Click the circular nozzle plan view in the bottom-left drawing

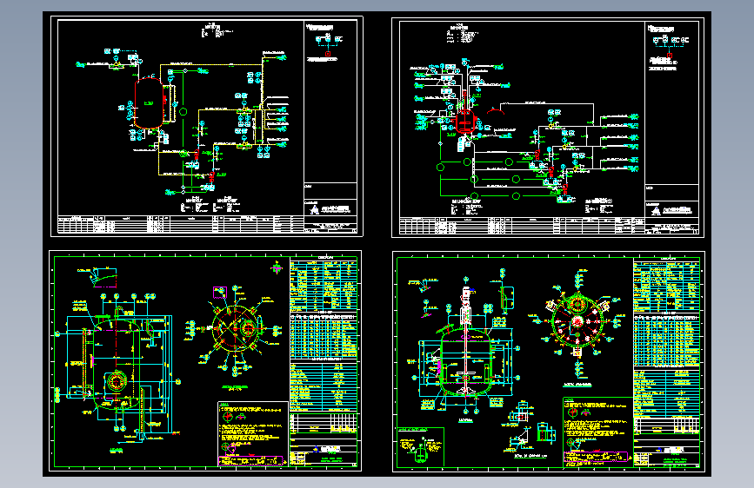[x=236, y=327]
